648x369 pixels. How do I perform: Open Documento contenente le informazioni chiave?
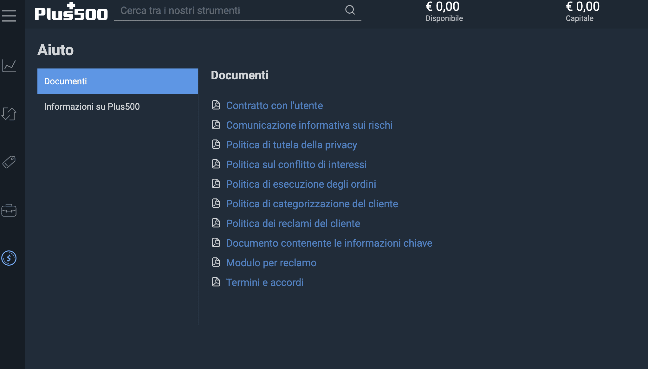pyautogui.click(x=329, y=243)
